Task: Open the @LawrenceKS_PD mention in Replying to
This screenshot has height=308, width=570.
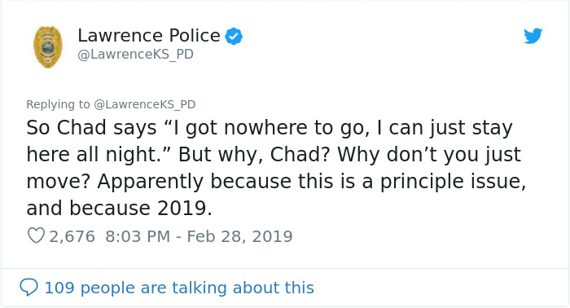Action: (145, 104)
